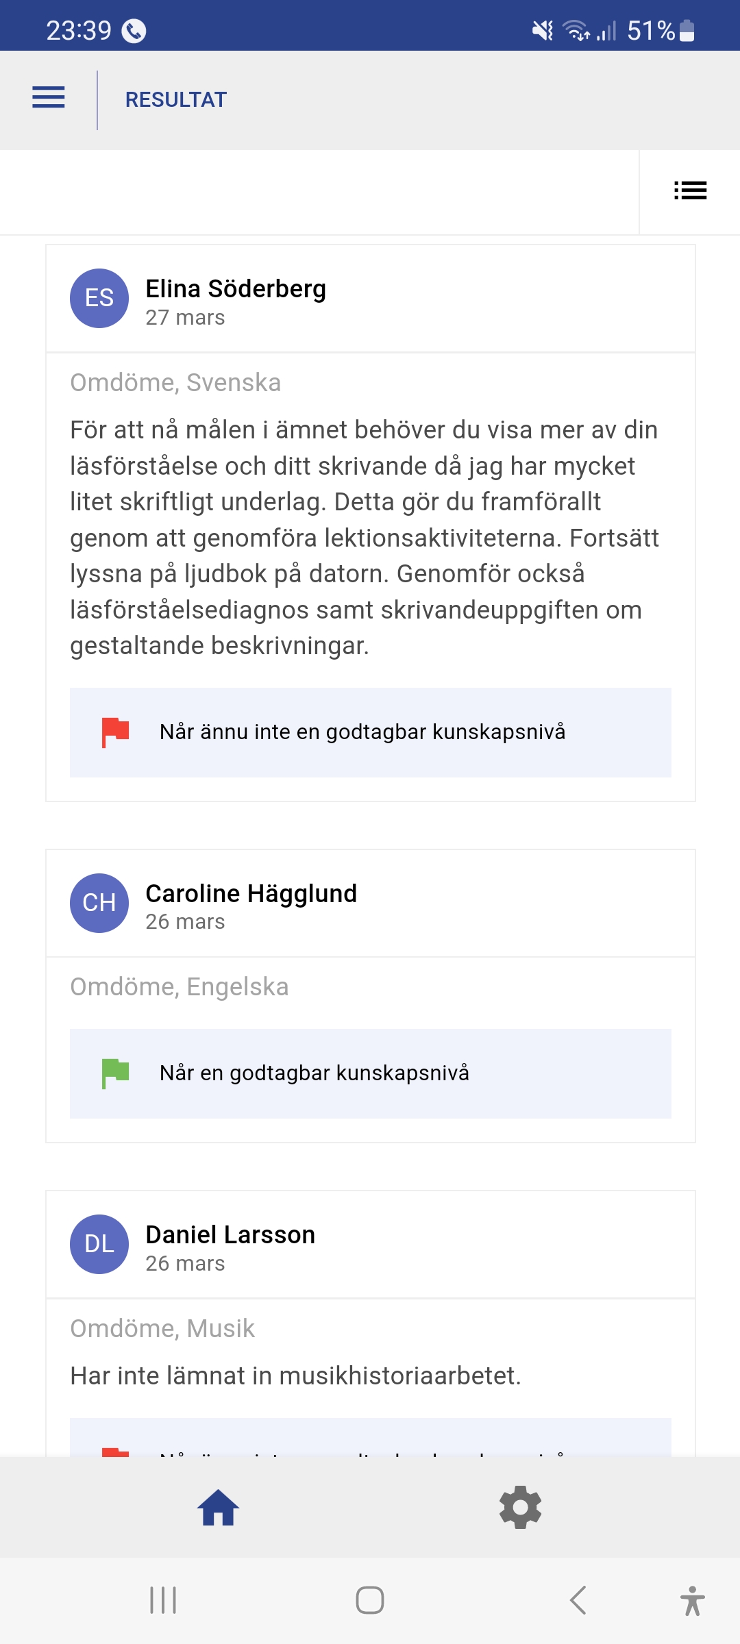Open the hamburger navigation menu
The image size is (740, 1644).
(49, 98)
